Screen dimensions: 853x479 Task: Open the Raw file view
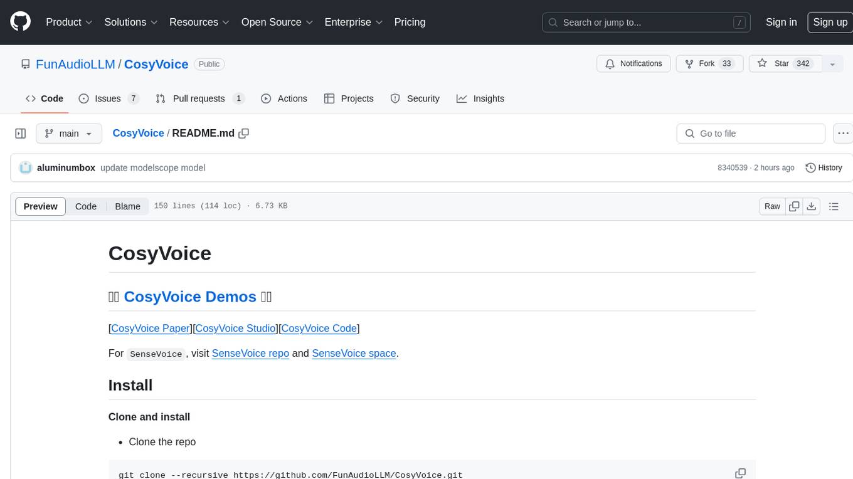pyautogui.click(x=772, y=206)
